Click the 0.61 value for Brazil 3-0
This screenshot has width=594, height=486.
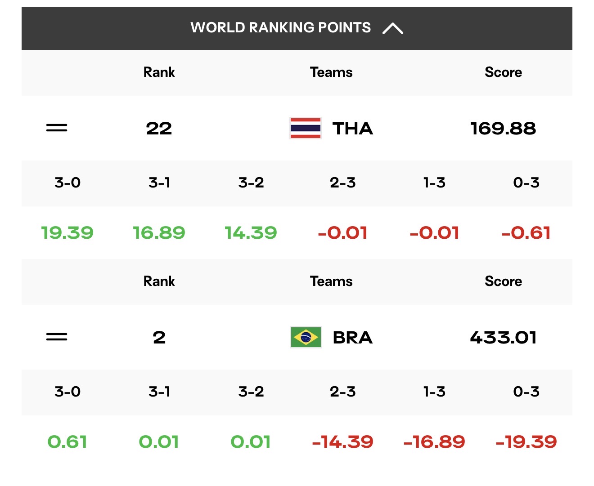point(67,442)
